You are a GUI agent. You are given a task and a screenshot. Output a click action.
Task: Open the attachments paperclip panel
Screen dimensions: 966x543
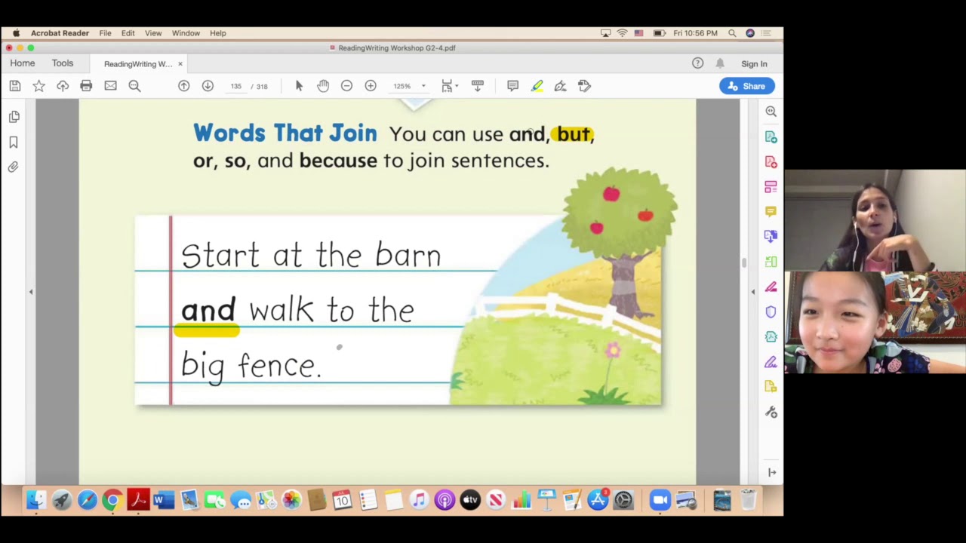(14, 167)
